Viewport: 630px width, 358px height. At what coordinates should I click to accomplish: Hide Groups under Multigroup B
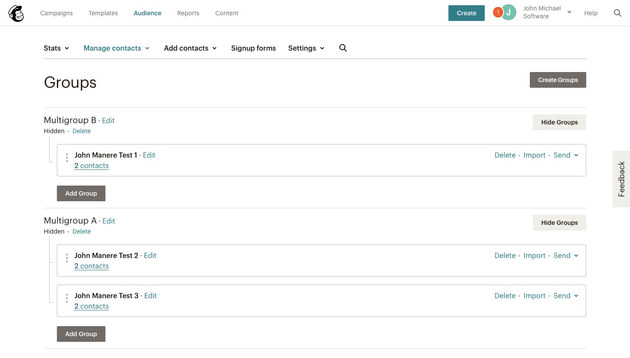click(559, 122)
